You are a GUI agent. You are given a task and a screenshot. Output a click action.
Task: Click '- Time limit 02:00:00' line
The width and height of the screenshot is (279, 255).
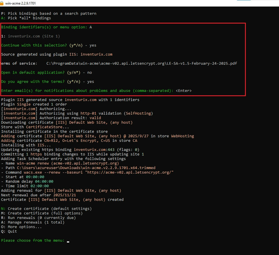[x=25, y=186]
